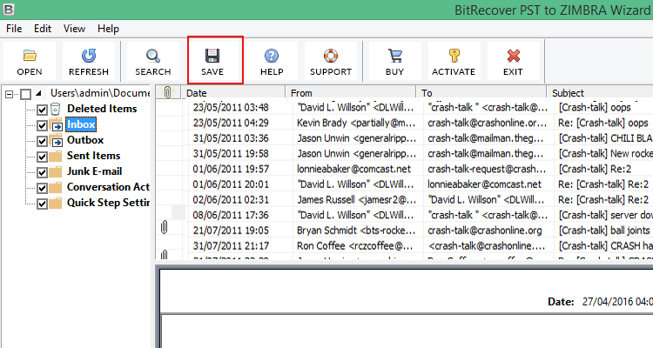Select email dated 31/05/2011 03:36
This screenshot has height=348, width=653.
tap(404, 138)
